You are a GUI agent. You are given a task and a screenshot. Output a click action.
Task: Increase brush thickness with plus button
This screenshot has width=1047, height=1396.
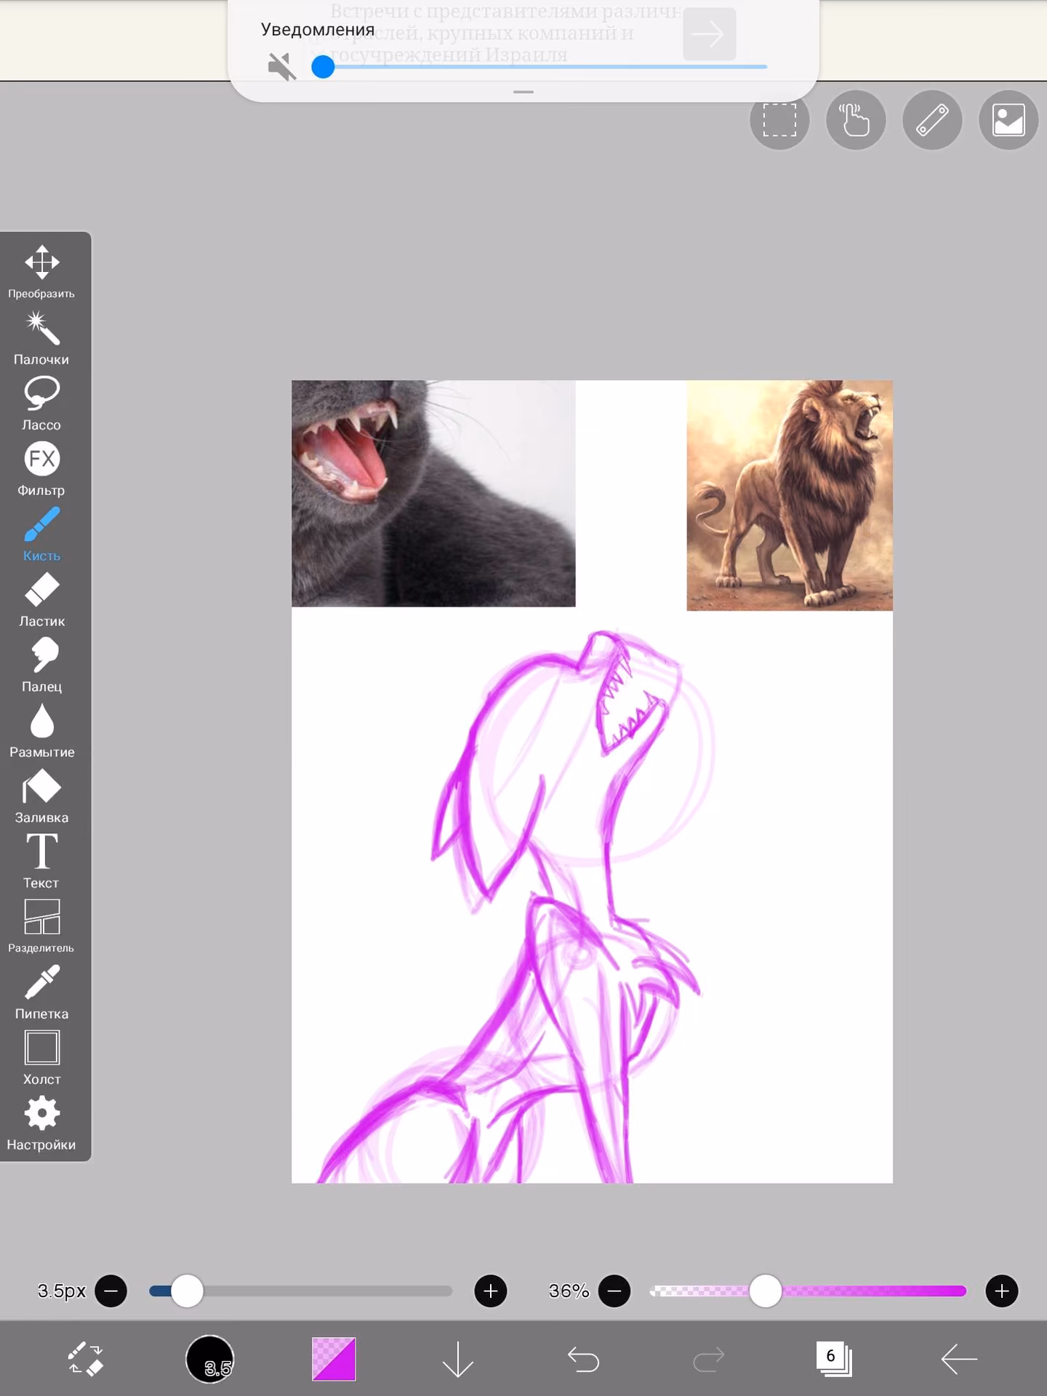pos(491,1291)
